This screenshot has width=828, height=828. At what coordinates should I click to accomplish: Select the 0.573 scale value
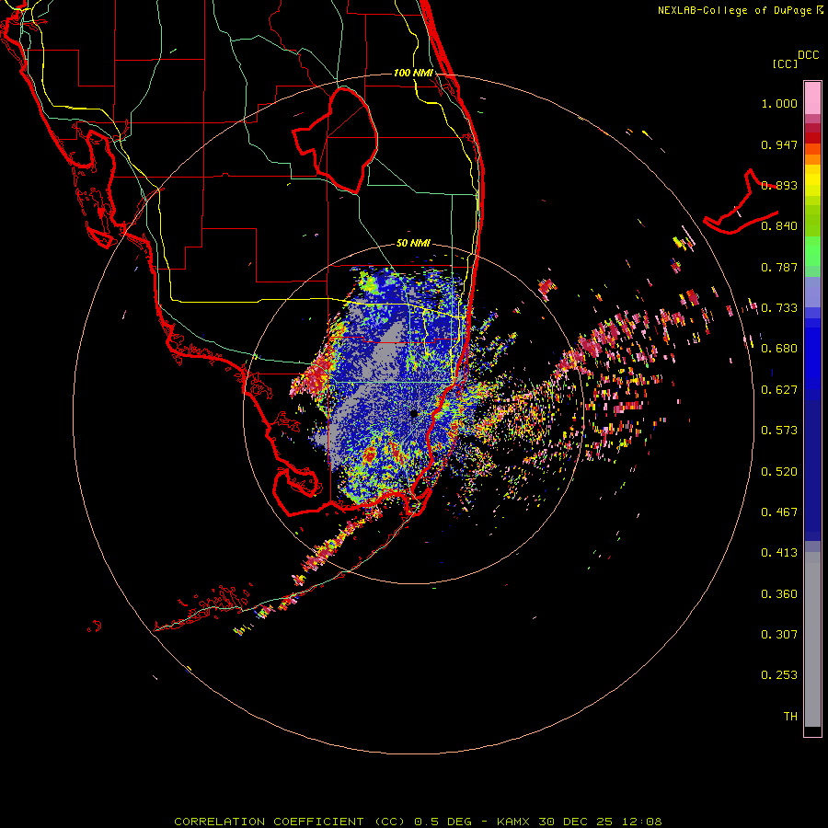point(779,431)
